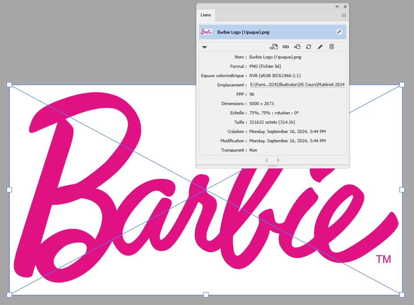
Task: Click the bottom-right selection handle of the image
Action: (x=402, y=295)
